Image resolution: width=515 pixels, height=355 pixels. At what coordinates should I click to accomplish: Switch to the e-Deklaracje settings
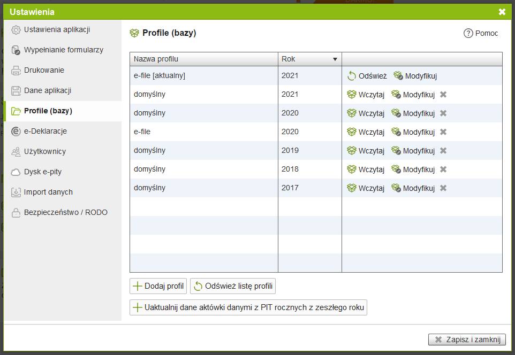coord(46,131)
